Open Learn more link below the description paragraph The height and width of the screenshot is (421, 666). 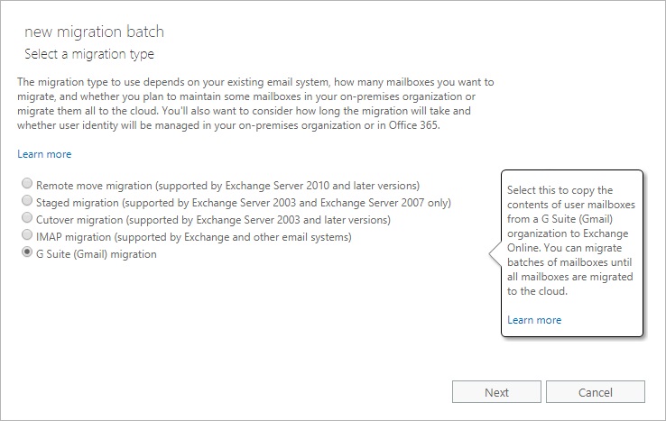44,154
